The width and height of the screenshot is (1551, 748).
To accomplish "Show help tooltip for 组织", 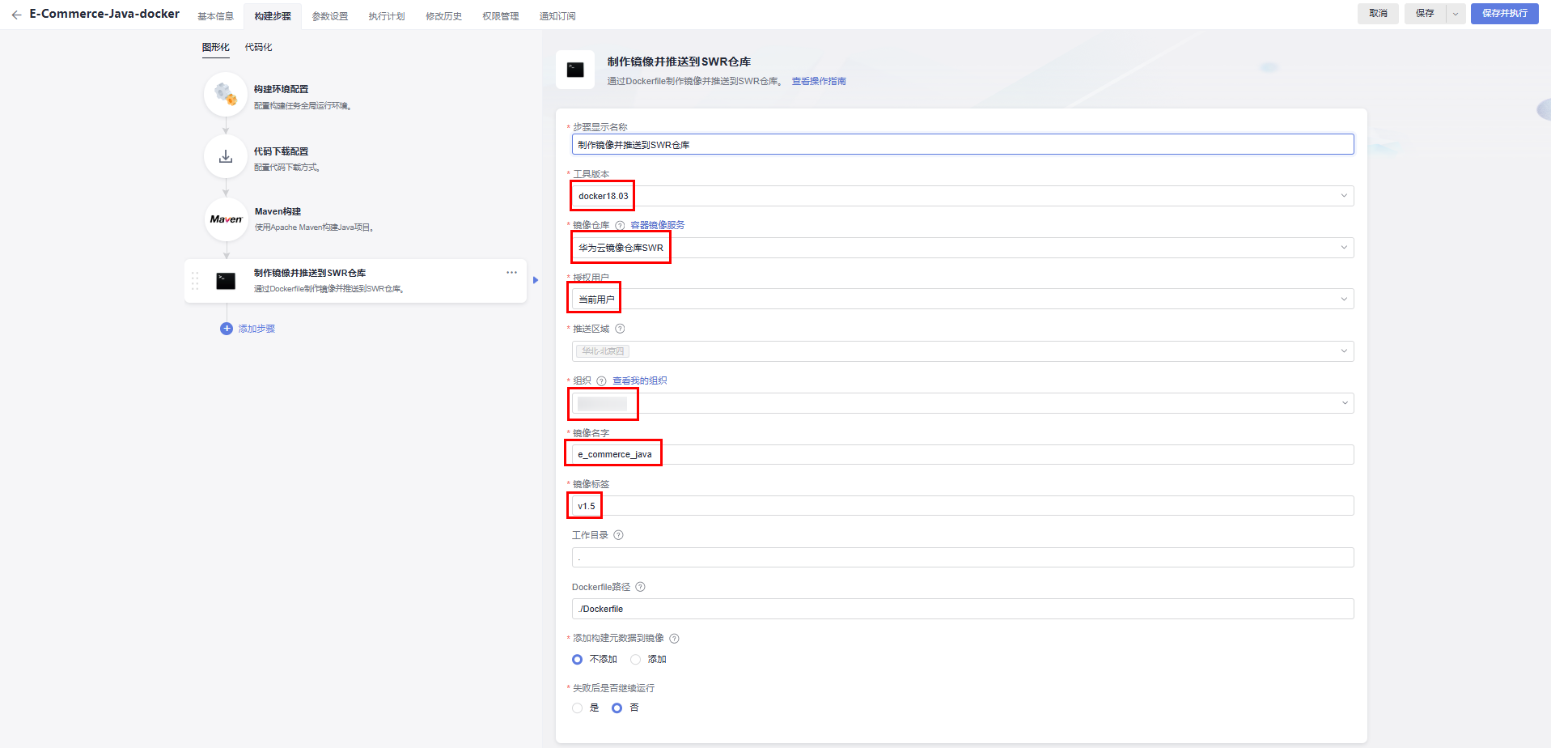I will click(601, 381).
